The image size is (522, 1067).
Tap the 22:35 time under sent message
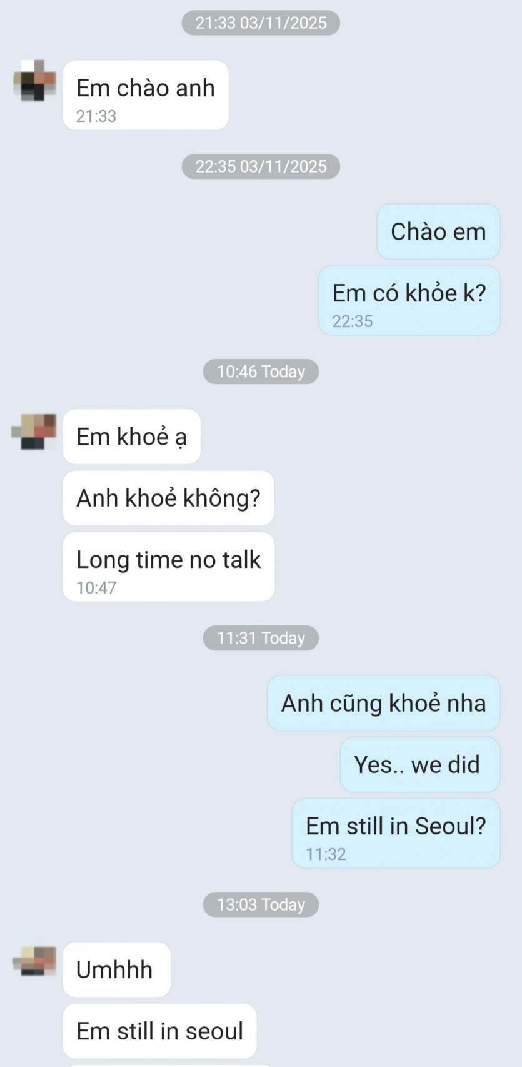click(352, 321)
